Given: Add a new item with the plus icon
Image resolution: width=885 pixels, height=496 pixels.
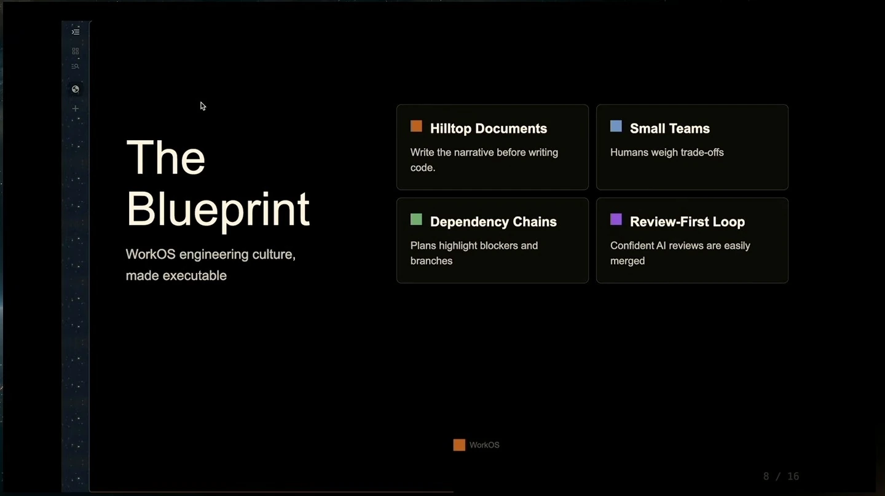Looking at the screenshot, I should (x=76, y=109).
